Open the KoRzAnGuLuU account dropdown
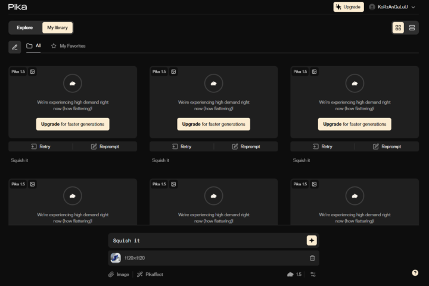429x286 pixels. [x=392, y=7]
